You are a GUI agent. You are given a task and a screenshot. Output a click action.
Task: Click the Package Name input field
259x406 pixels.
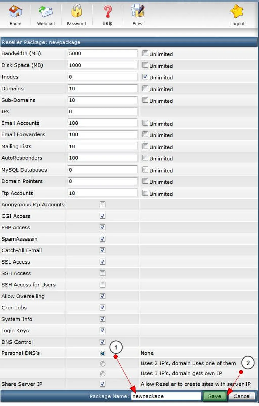[166, 396]
